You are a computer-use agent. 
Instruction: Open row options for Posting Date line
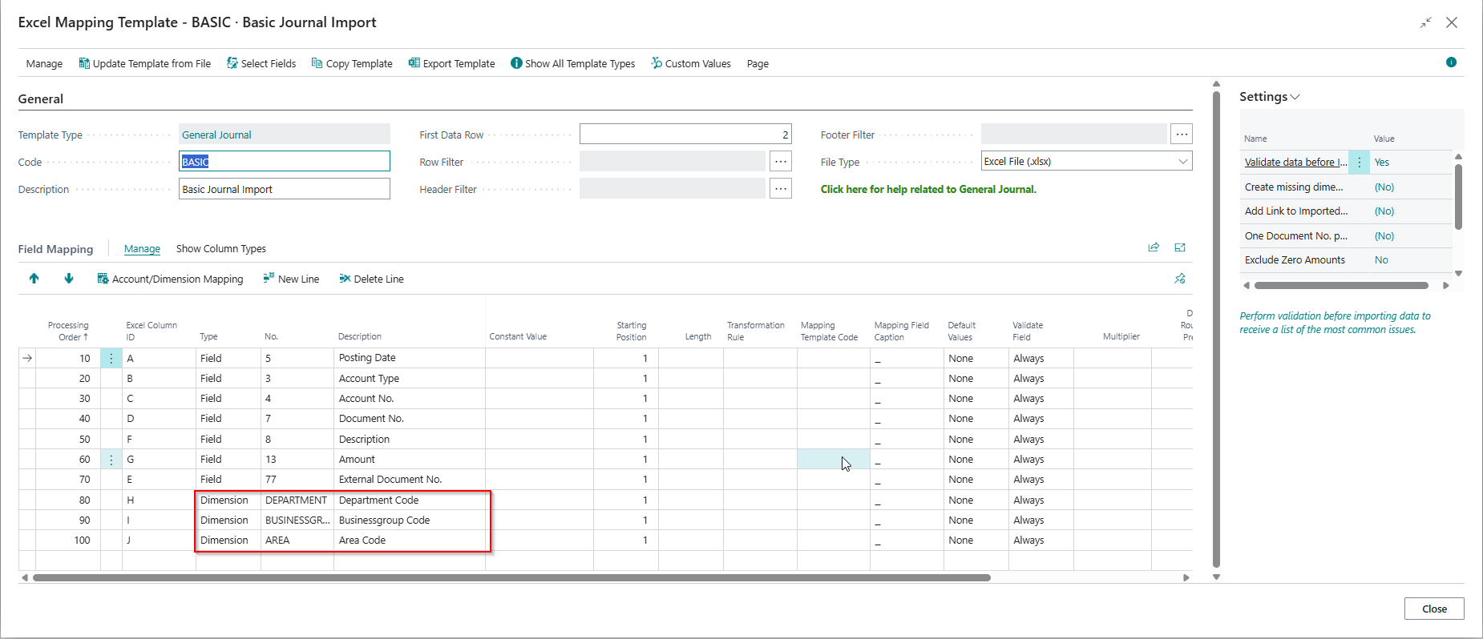(x=111, y=358)
